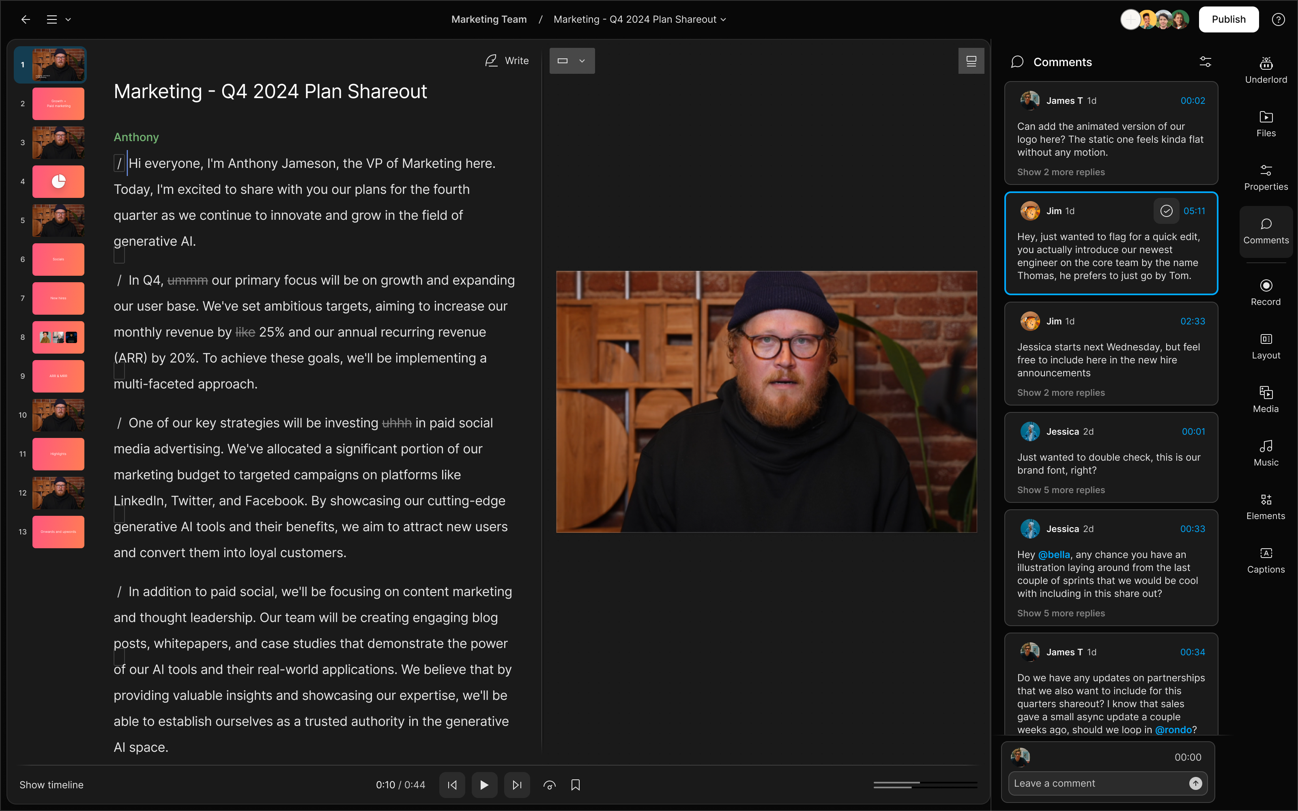1298x811 pixels.
Task: Click Show timeline
Action: pyautogui.click(x=52, y=785)
